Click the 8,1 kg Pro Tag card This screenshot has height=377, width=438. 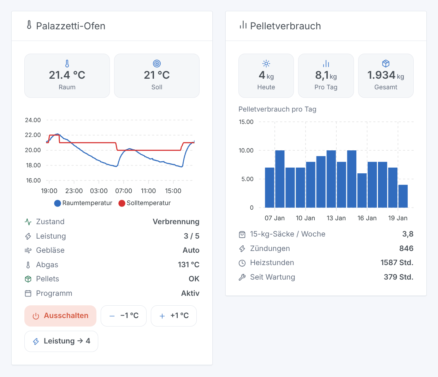coord(326,76)
